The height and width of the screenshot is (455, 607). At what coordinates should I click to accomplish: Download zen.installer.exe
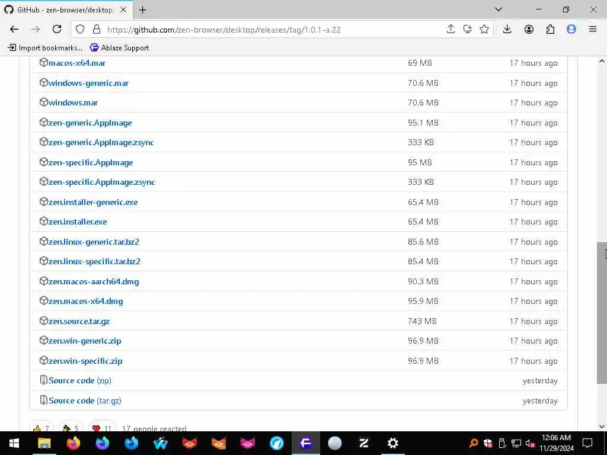click(x=78, y=222)
